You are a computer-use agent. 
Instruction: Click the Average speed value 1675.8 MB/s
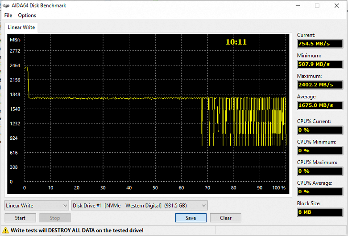320,105
